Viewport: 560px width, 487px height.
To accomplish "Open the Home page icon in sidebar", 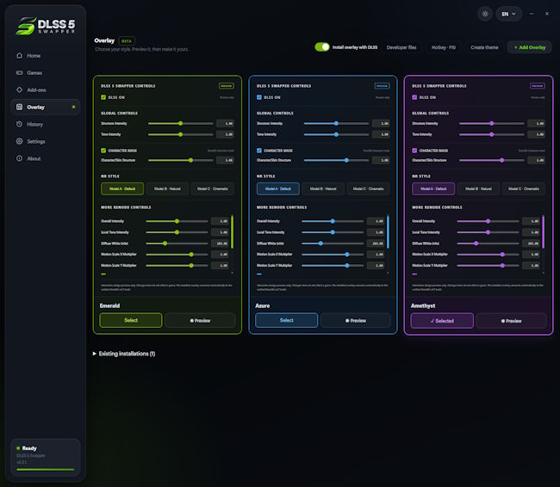I will pos(19,55).
